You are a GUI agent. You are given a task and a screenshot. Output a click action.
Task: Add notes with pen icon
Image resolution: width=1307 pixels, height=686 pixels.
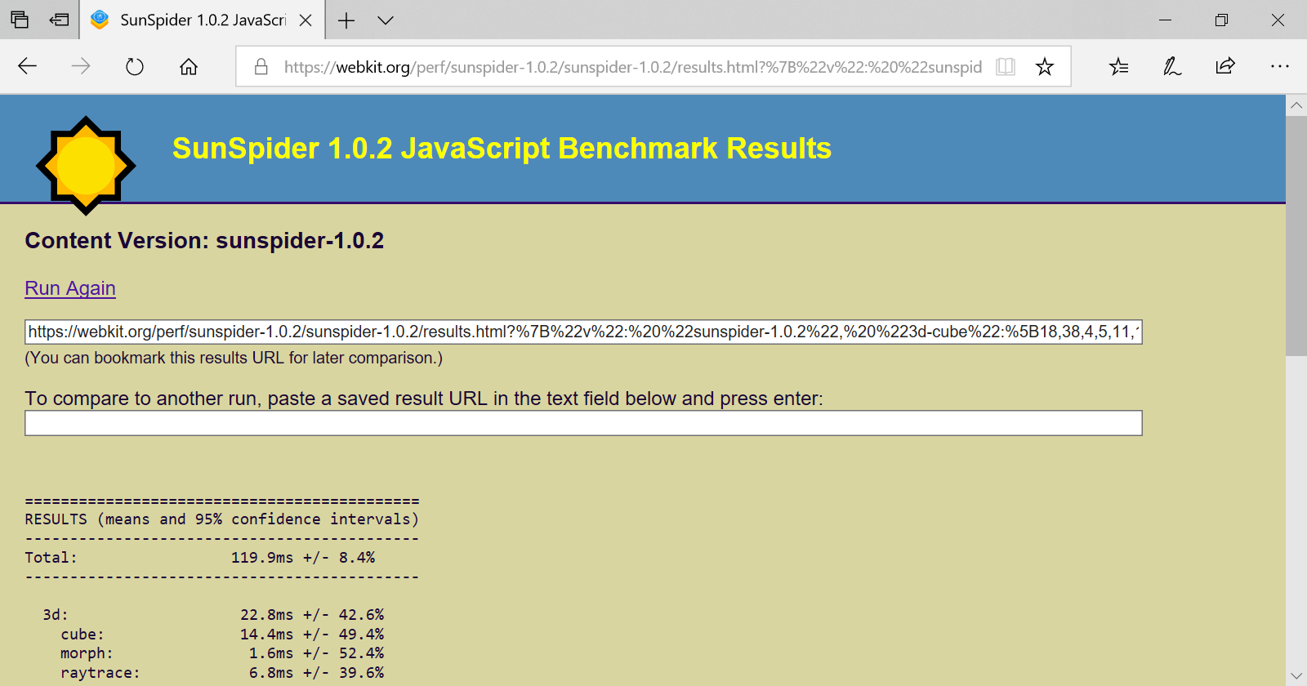tap(1172, 66)
